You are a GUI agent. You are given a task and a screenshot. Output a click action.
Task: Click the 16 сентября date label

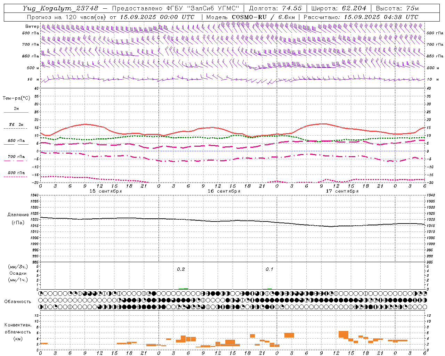pos(224,191)
